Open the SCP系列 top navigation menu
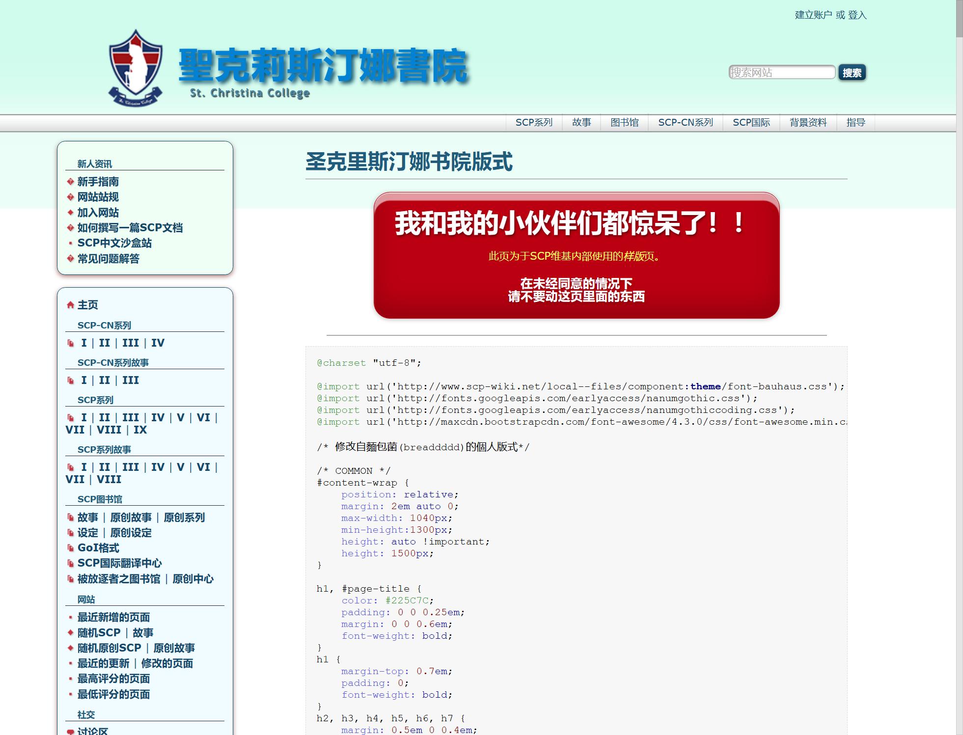This screenshot has width=963, height=735. (534, 122)
